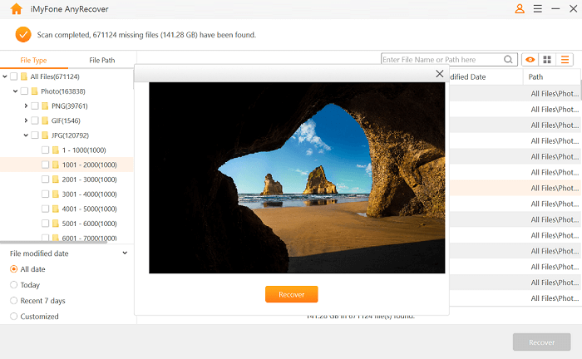Viewport: 582px width, 359px height.
Task: Tick the 1001 - 2000 folder checkbox
Action: pyautogui.click(x=45, y=165)
